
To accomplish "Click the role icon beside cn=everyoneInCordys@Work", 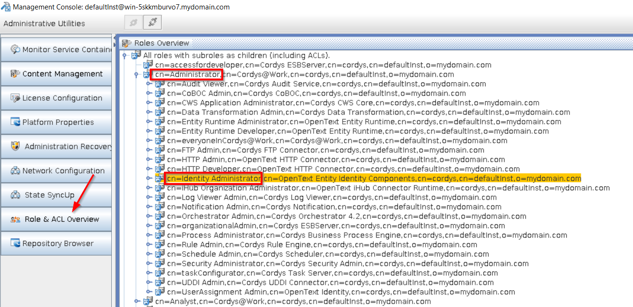I will point(160,140).
